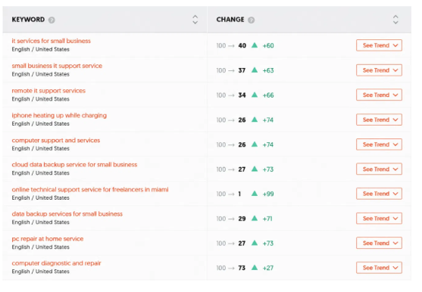Click the +66 change value
Viewport: 422px width, 292px height.
coord(268,95)
